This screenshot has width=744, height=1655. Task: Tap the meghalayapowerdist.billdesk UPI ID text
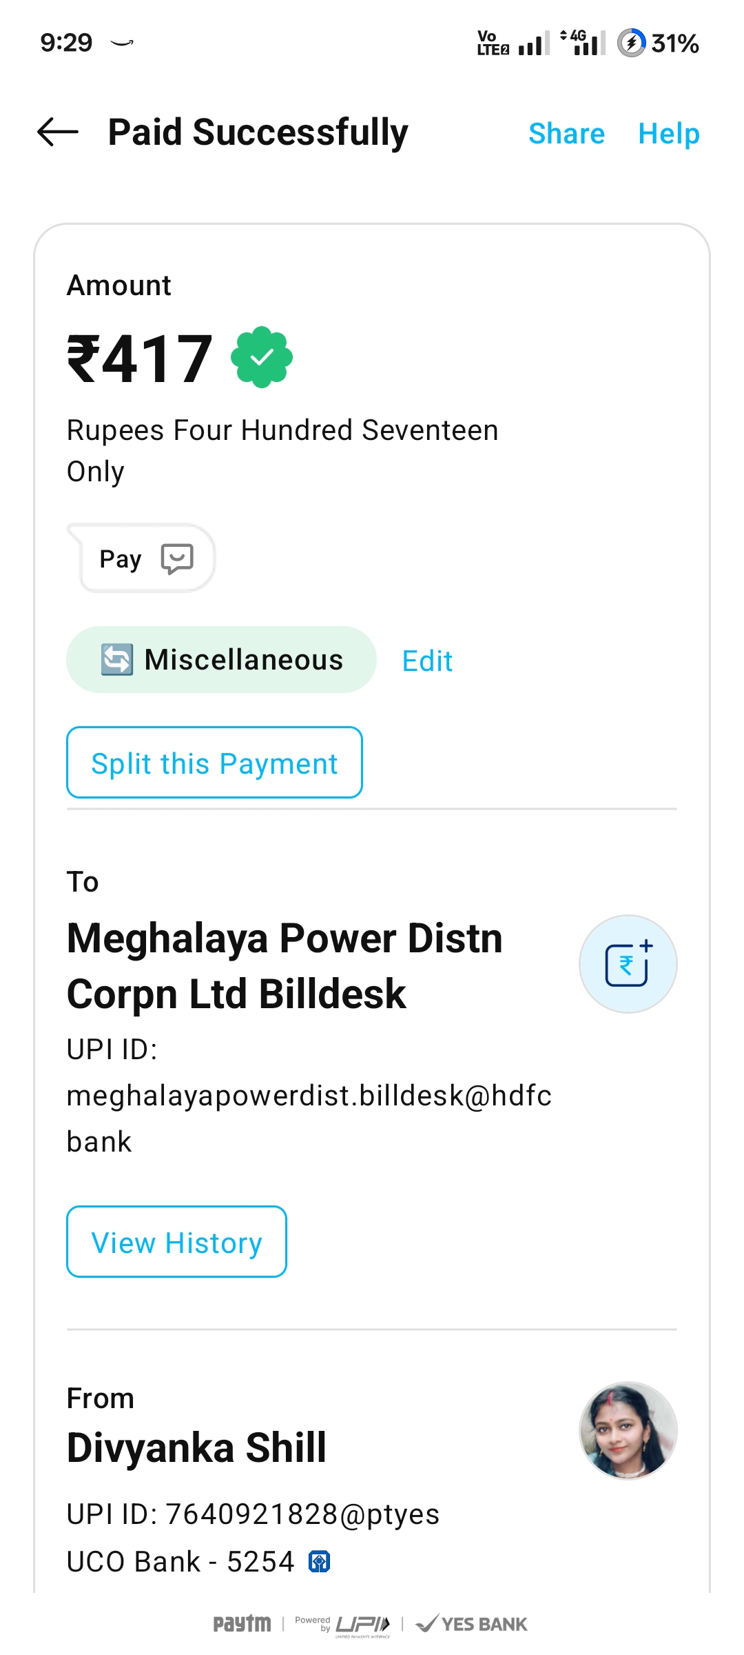[x=309, y=1096]
